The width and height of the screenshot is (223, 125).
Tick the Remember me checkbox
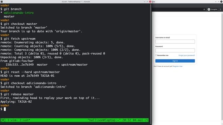point(156,55)
